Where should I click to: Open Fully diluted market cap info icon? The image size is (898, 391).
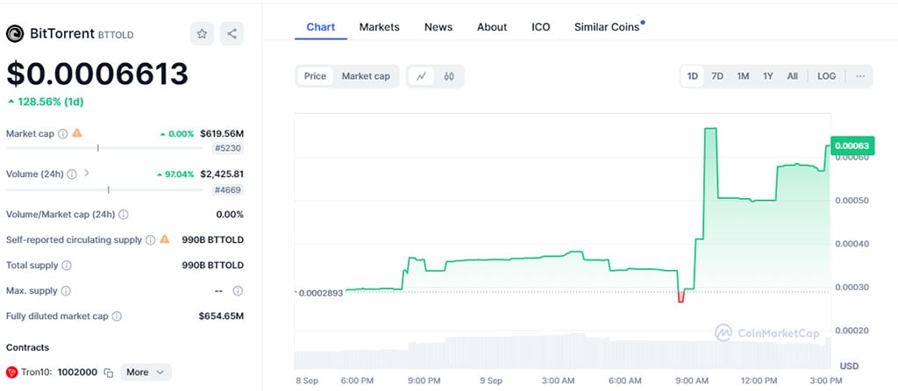click(x=117, y=316)
